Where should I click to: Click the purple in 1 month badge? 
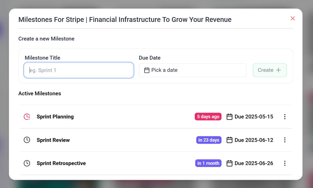click(x=208, y=163)
